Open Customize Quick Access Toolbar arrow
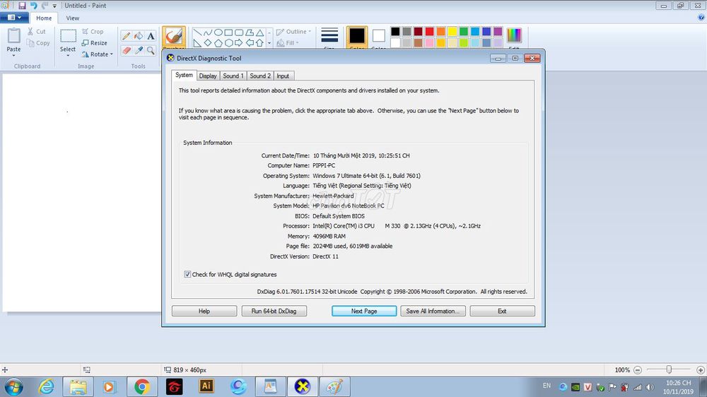Viewport: 707px width, 397px height. (54, 6)
